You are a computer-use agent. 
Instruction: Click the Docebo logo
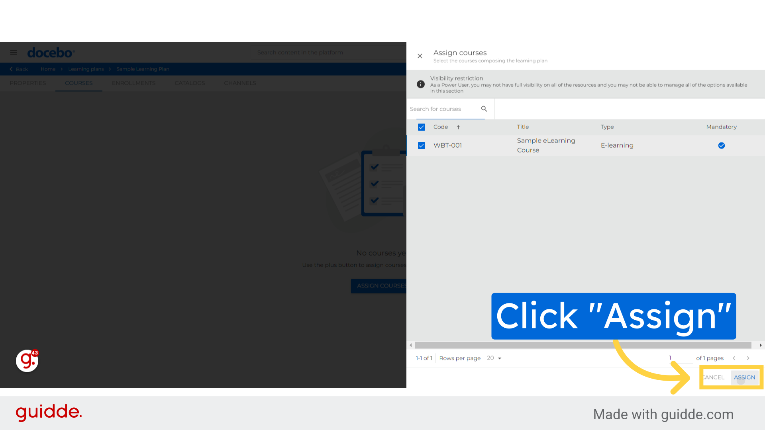click(x=51, y=52)
